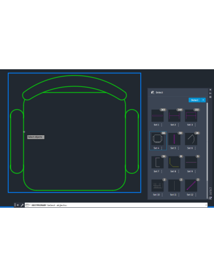Open the Set 7 more-options menu
The width and height of the screenshot is (214, 277).
(x=162, y=172)
